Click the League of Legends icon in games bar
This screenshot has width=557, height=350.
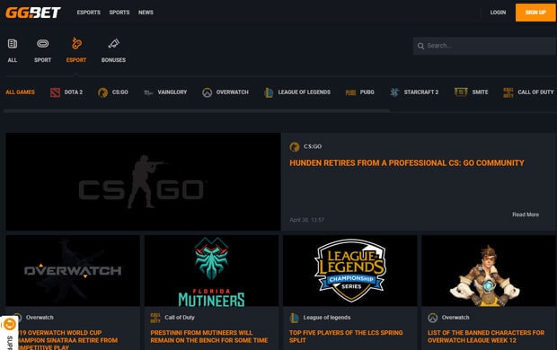click(269, 92)
